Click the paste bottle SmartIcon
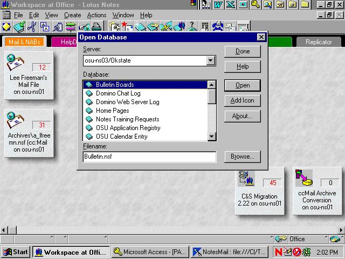Screen dimensions: 345x259 pyautogui.click(x=58, y=27)
